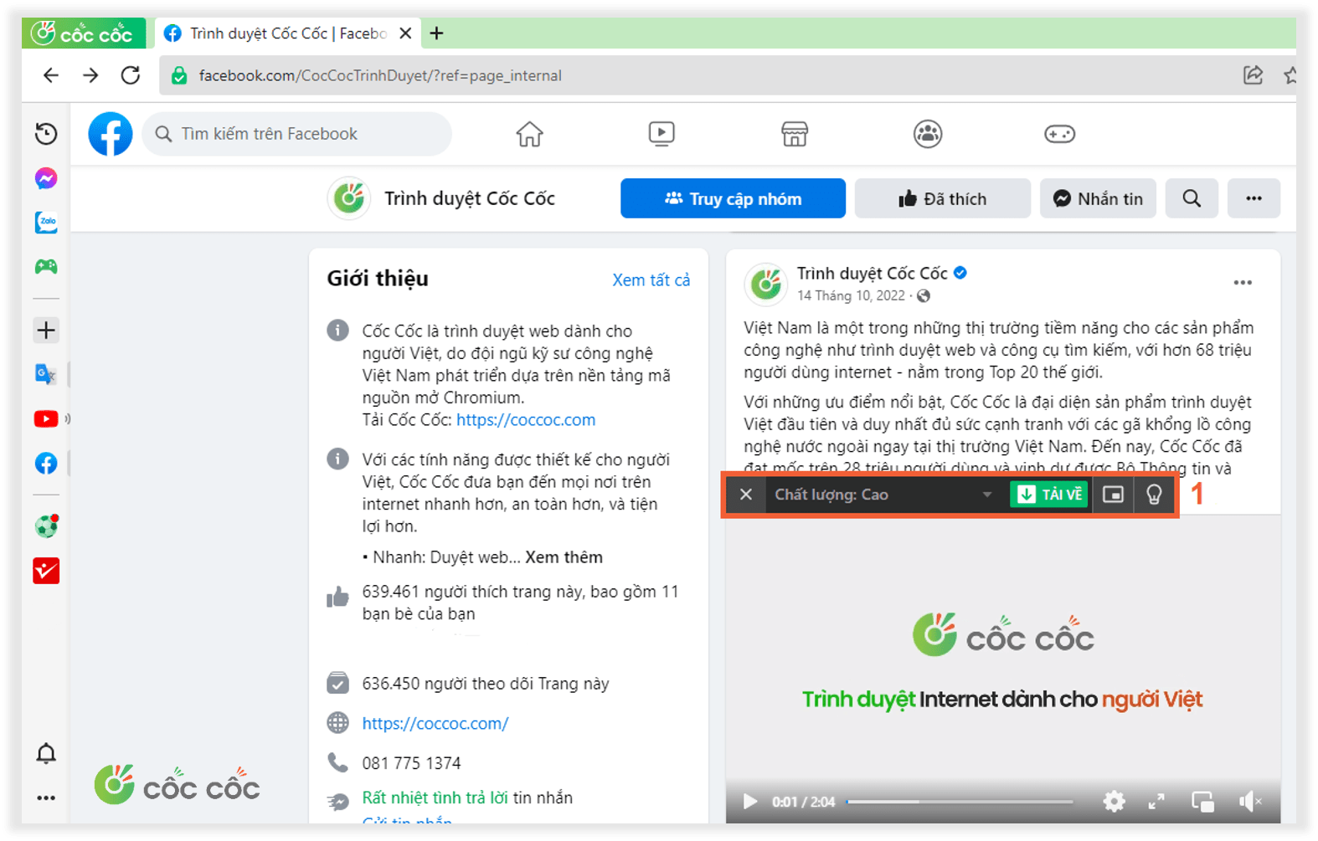
Task: Go forward to next page
Action: coord(90,75)
